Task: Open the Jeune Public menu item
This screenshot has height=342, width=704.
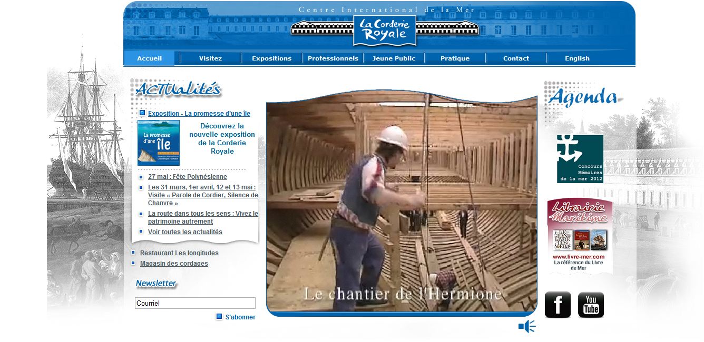Action: click(394, 58)
